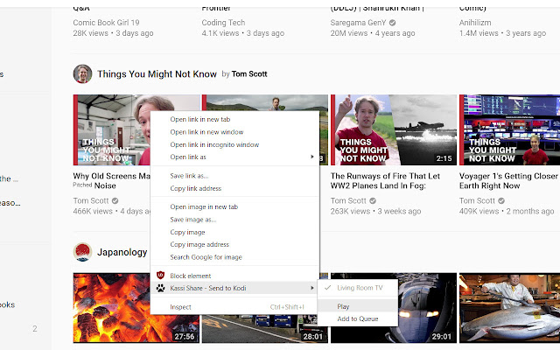Viewport: 560px width, 350px height.
Task: Open Voyager 1's Getting Closer video title
Action: coord(508,181)
